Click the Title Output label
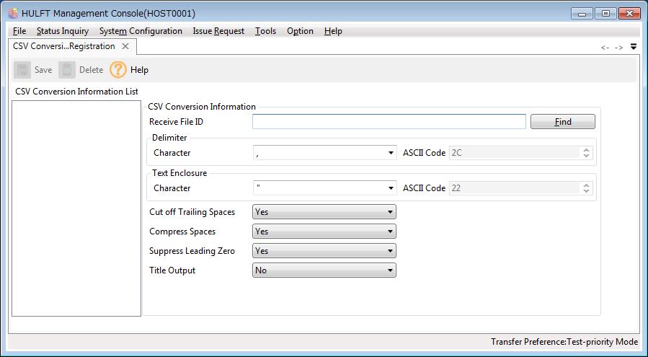The image size is (648, 357). (172, 270)
